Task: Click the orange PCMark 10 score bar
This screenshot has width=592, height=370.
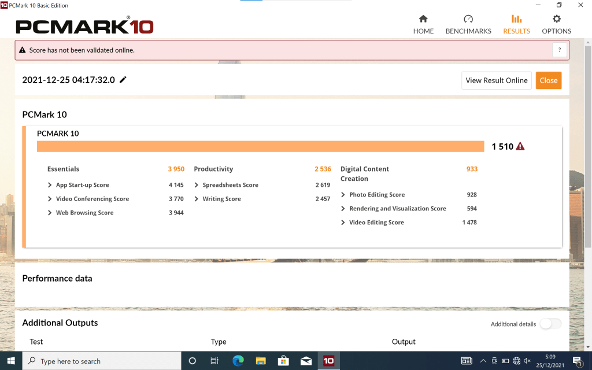Action: pyautogui.click(x=261, y=146)
